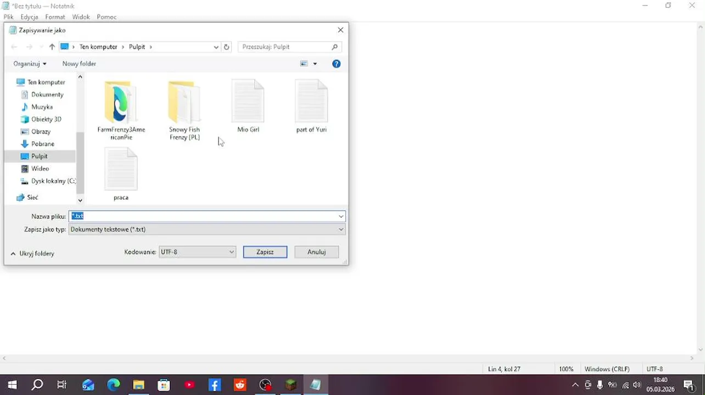Click the search magnifier in Przeszukaj box
The width and height of the screenshot is (705, 395).
point(334,47)
